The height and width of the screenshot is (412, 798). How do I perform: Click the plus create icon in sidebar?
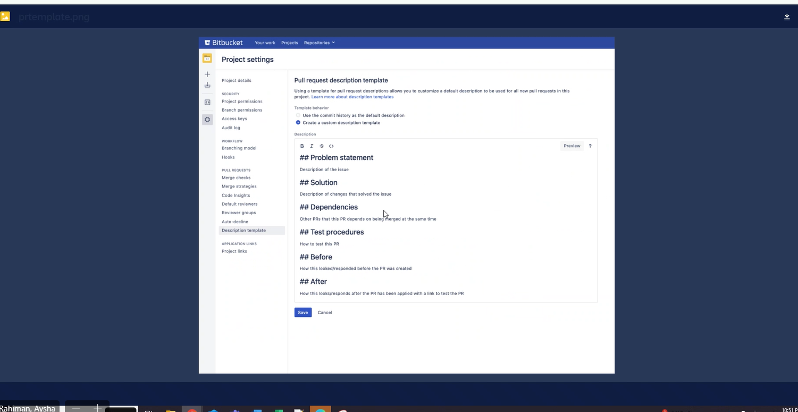(207, 74)
